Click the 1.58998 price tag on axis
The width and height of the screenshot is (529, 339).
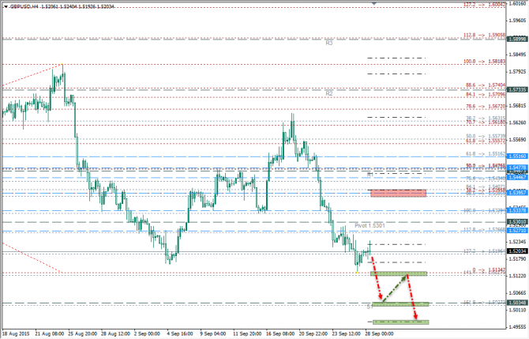(x=517, y=38)
